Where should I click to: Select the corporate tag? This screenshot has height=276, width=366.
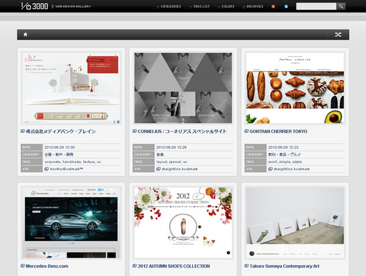coord(52,162)
